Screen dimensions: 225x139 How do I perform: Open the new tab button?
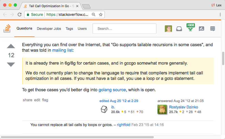pyautogui.click(x=86, y=6)
